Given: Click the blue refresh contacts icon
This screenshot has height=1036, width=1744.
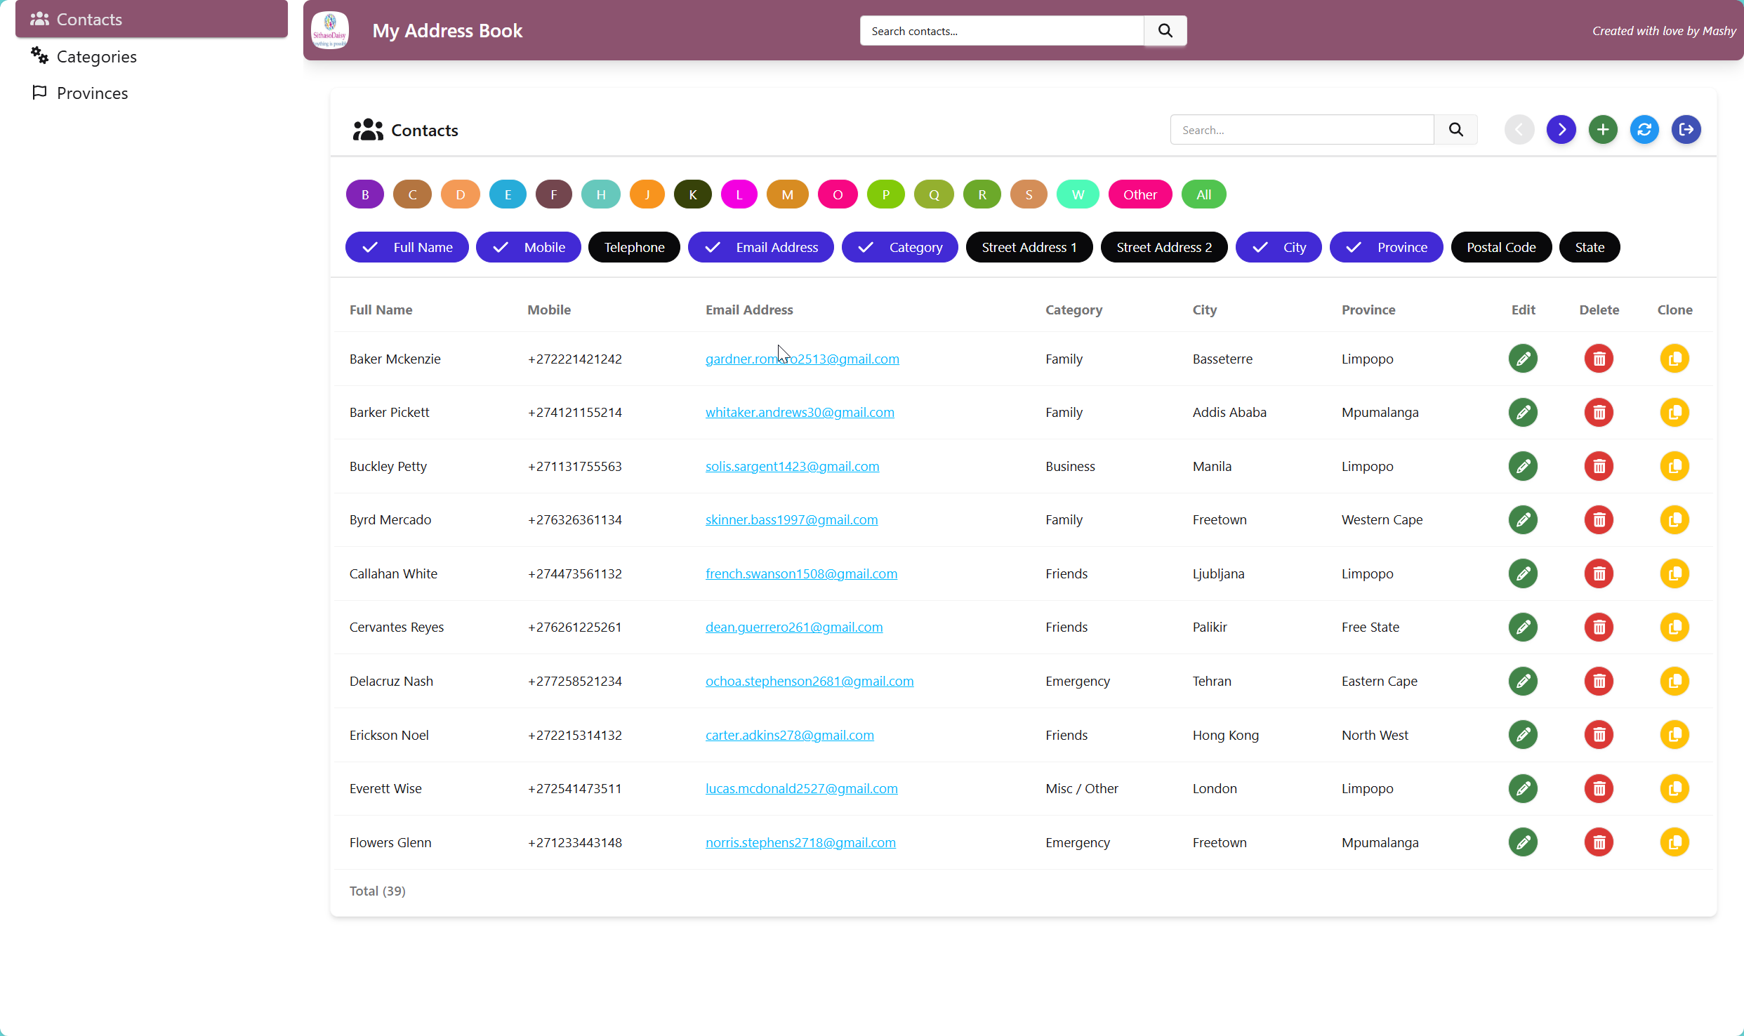Looking at the screenshot, I should pyautogui.click(x=1644, y=130).
